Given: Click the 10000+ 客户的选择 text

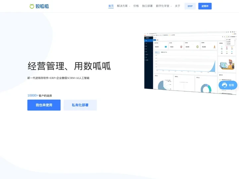Looking at the screenshot, I should pyautogui.click(x=40, y=95).
